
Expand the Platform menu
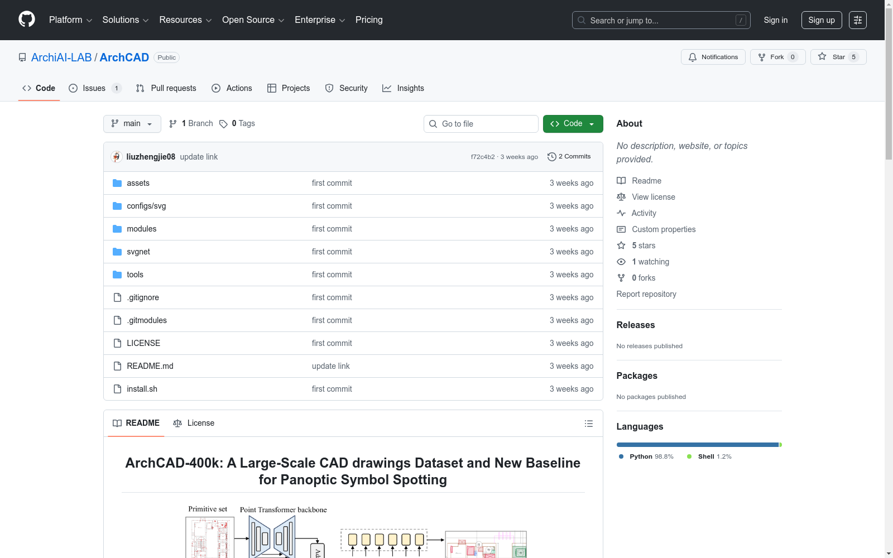pos(70,20)
